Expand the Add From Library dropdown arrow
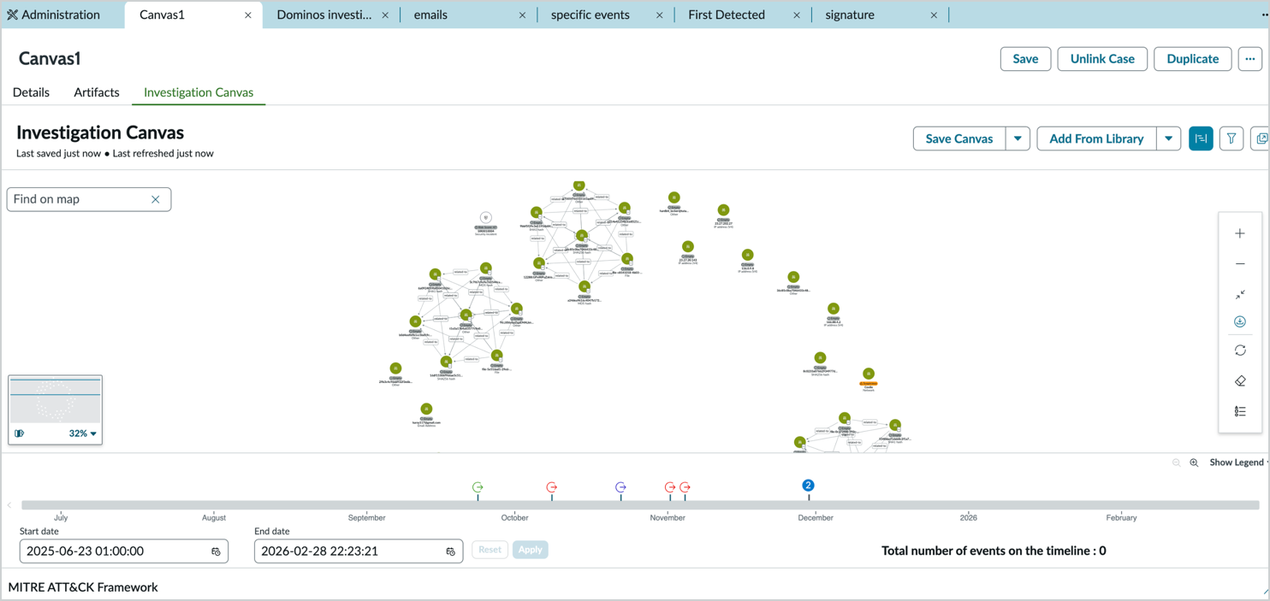Viewport: 1270px width, 601px height. coord(1168,138)
